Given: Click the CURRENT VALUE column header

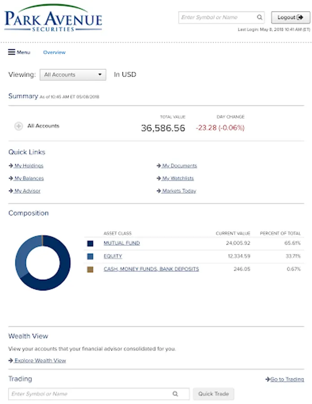Looking at the screenshot, I should click(233, 233).
